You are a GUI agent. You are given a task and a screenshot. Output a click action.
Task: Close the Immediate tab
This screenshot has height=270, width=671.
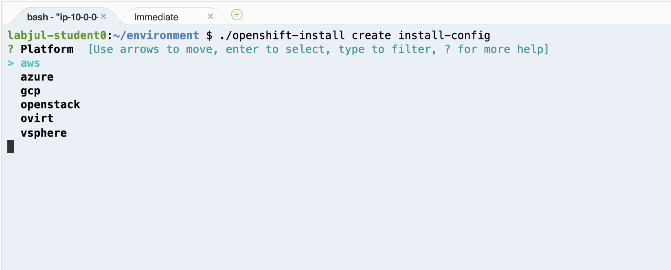pyautogui.click(x=211, y=16)
